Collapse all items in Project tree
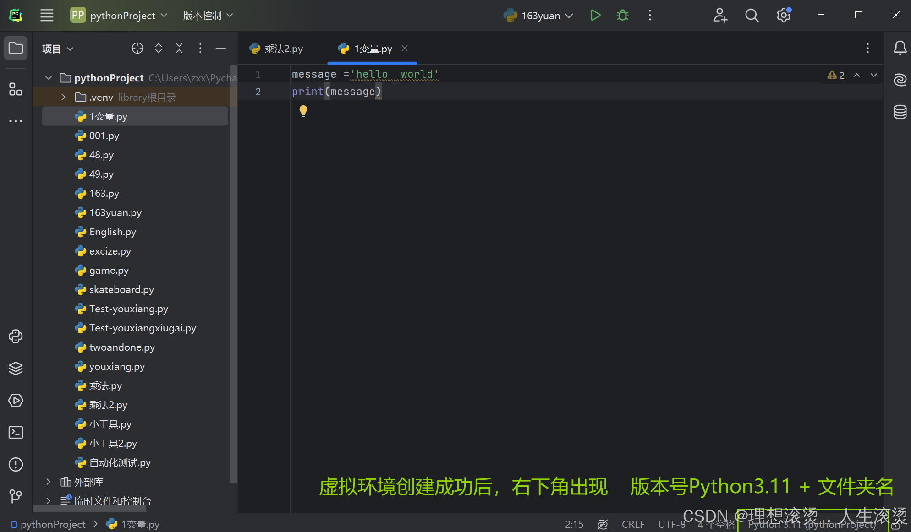This screenshot has height=532, width=911. [179, 48]
